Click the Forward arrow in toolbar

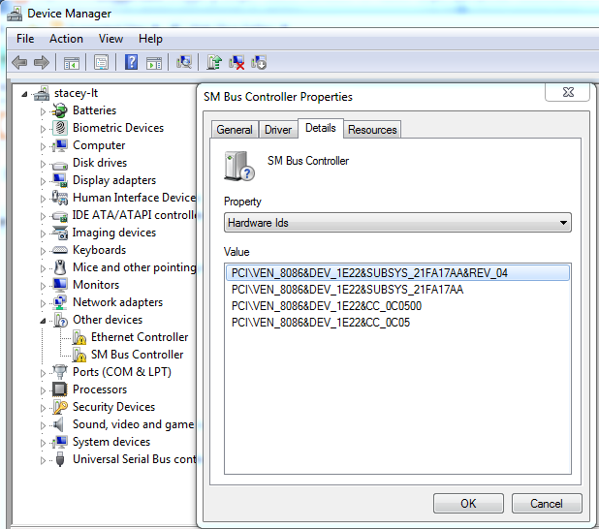point(42,62)
